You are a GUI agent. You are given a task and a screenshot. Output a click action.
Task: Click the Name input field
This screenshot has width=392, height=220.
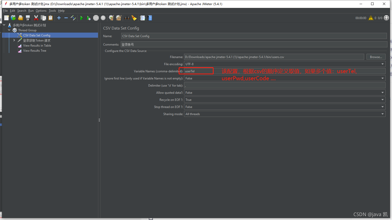click(x=254, y=36)
